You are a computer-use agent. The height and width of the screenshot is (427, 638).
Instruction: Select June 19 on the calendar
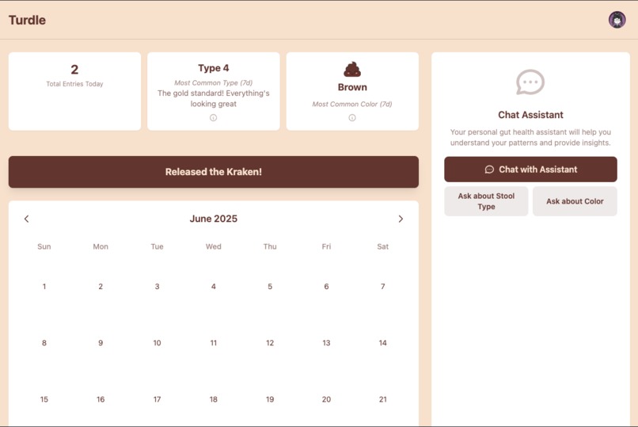(270, 399)
